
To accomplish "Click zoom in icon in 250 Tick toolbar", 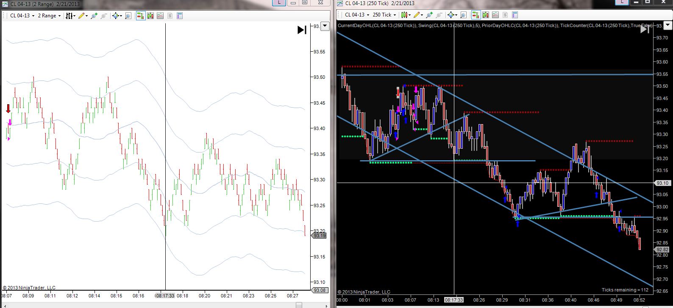I will coord(429,15).
